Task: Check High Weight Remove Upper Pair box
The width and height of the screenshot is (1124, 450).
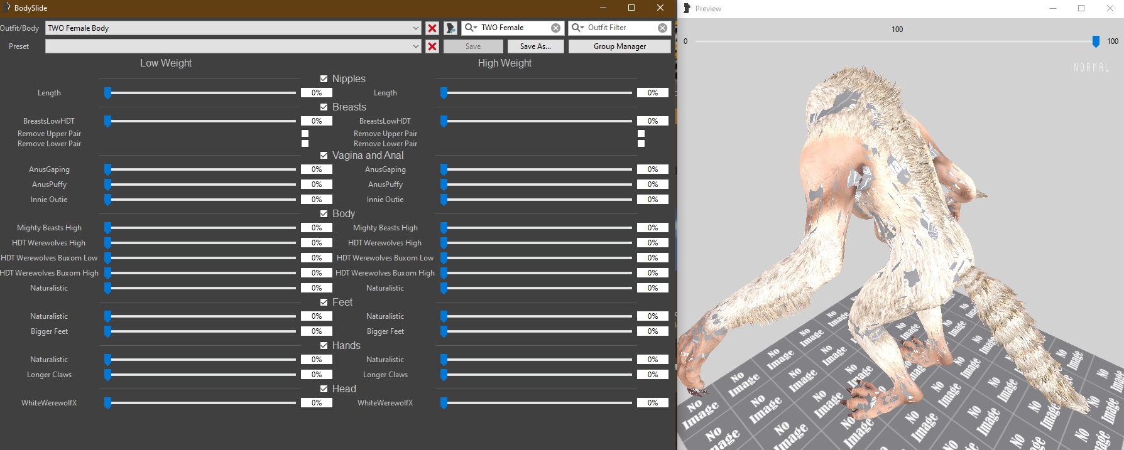Action: (x=641, y=133)
